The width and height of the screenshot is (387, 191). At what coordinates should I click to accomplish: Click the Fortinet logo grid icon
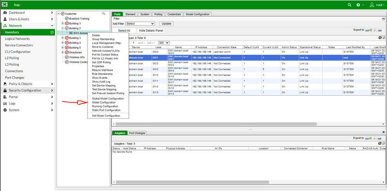[5, 5]
